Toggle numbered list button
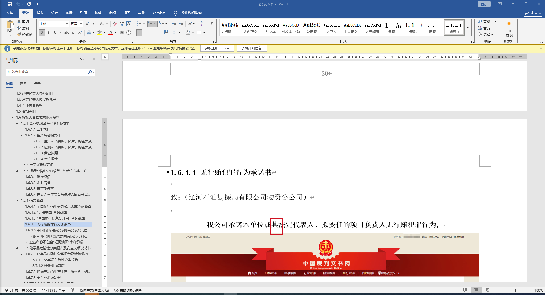 tap(150, 24)
